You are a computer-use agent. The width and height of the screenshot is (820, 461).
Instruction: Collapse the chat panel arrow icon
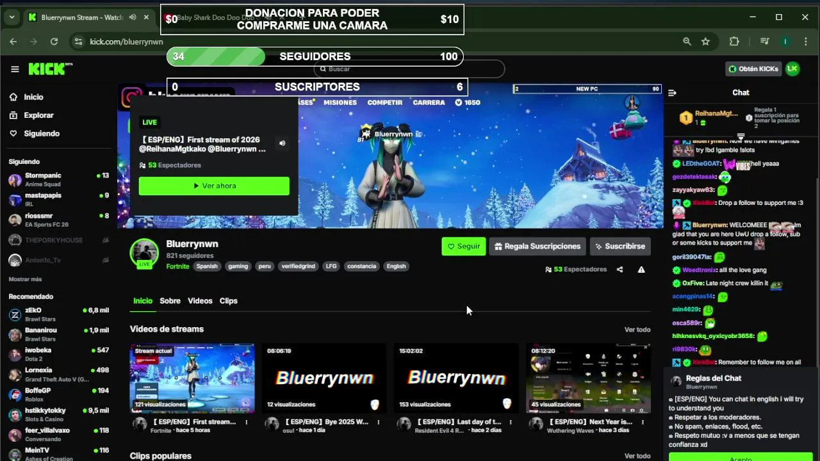point(672,93)
